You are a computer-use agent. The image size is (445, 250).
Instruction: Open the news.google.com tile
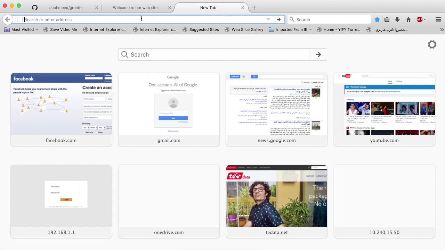(277, 109)
